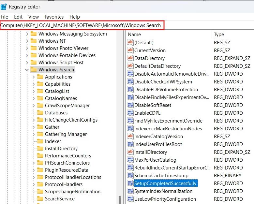Click the (Default) string value icon

[130, 42]
